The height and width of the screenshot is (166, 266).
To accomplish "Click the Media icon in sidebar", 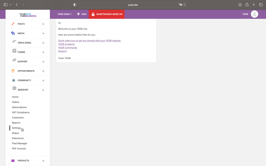I will [x=13, y=33].
